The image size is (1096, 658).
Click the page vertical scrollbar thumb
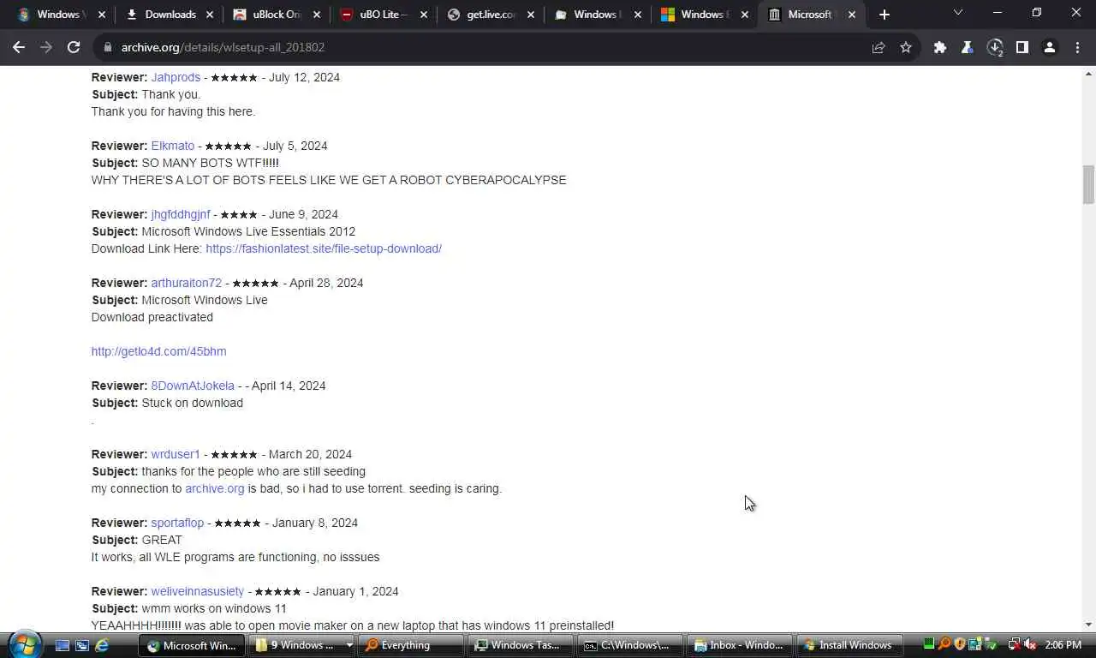(x=1088, y=184)
